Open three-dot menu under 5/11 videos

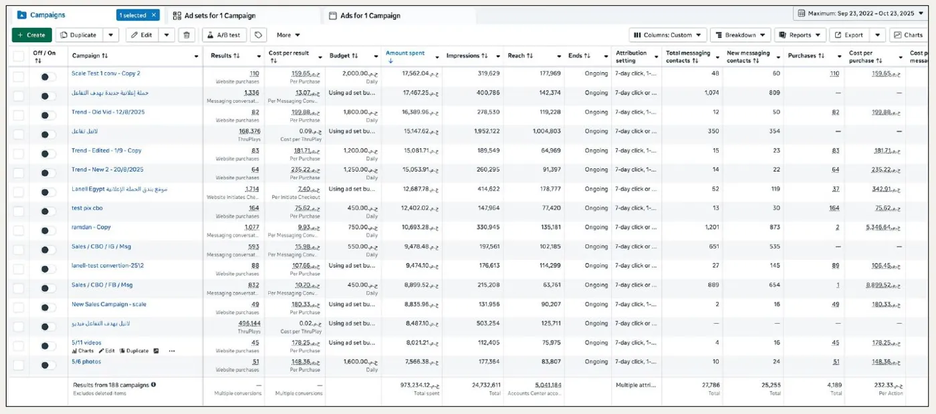(x=172, y=351)
